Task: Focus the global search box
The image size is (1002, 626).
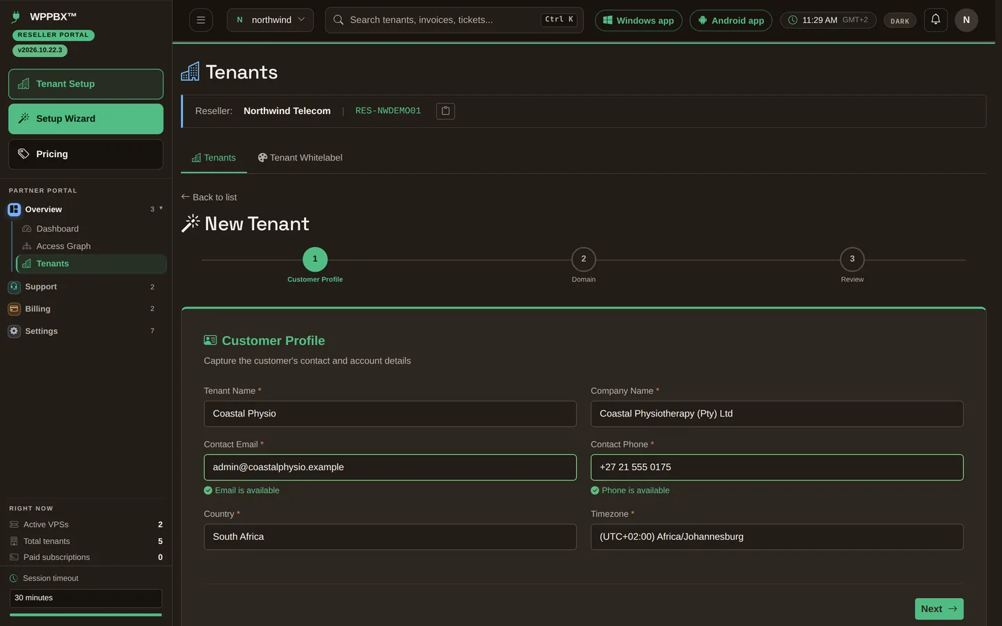Action: [x=454, y=20]
